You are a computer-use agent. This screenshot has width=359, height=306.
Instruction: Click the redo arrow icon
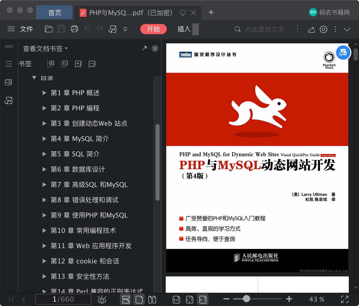pos(100,29)
